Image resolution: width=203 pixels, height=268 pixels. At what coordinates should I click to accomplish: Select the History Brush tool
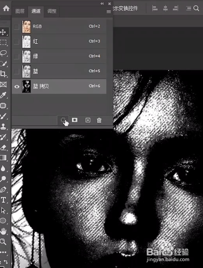point(3,137)
